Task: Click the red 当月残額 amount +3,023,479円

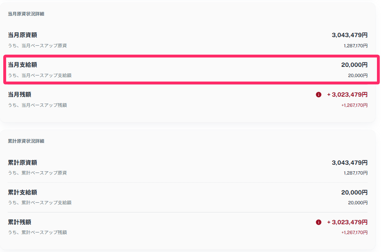Action: [x=347, y=95]
